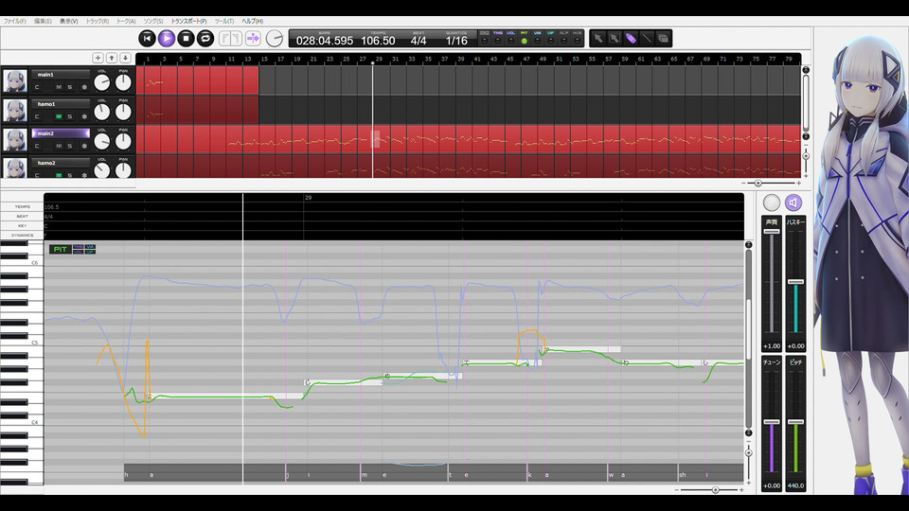Screen dimensions: 909x511
Task: Click the metronome dial icon
Action: pos(275,39)
